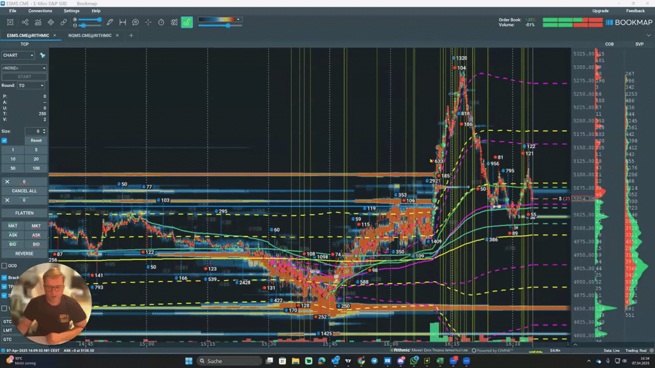Open the Help menu
Viewport: 655px width, 368px height.
point(96,11)
